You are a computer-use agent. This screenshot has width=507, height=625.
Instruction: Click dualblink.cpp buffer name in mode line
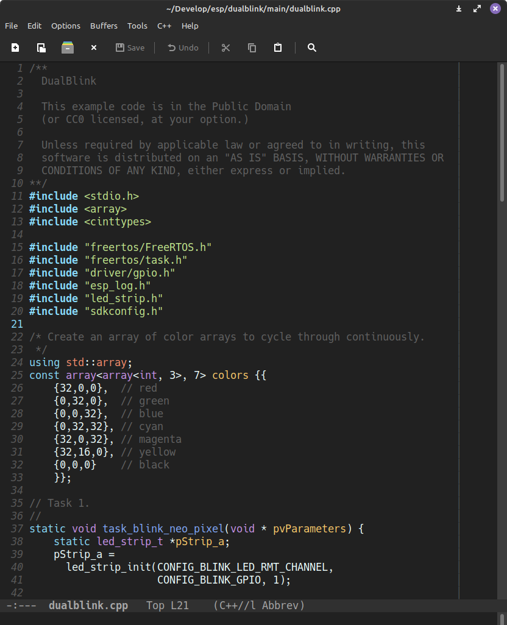click(88, 606)
